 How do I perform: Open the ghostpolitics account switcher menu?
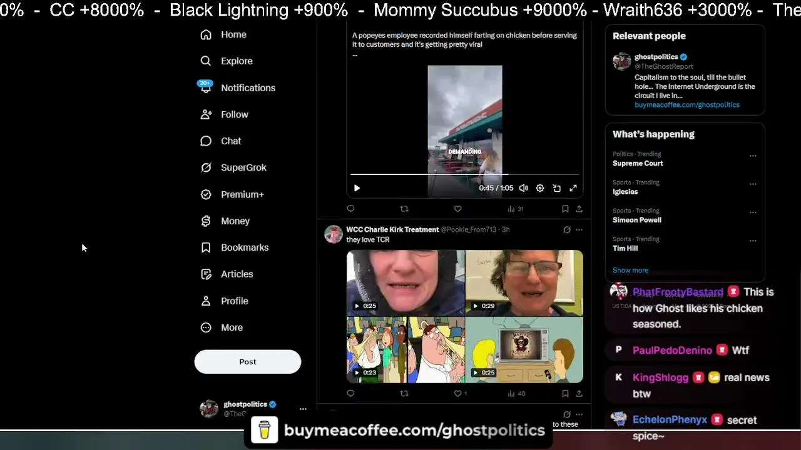pyautogui.click(x=303, y=409)
